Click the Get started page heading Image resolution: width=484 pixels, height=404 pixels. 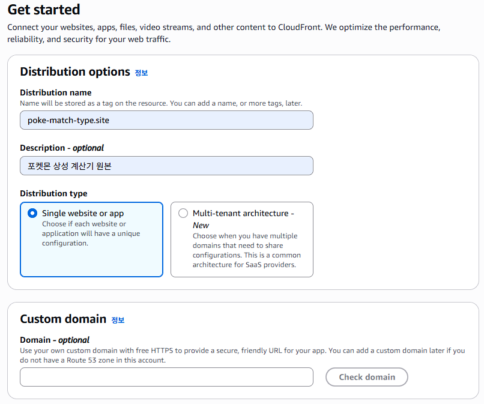[44, 10]
